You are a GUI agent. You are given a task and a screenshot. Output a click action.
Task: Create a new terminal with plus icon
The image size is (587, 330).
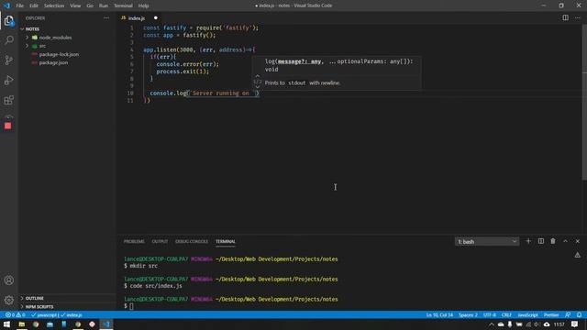point(528,241)
